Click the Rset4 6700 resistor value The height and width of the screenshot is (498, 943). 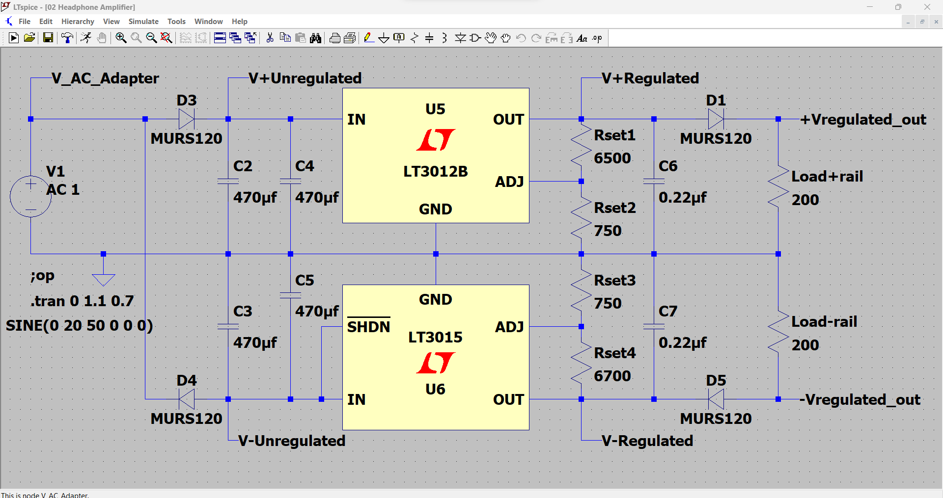pyautogui.click(x=612, y=376)
